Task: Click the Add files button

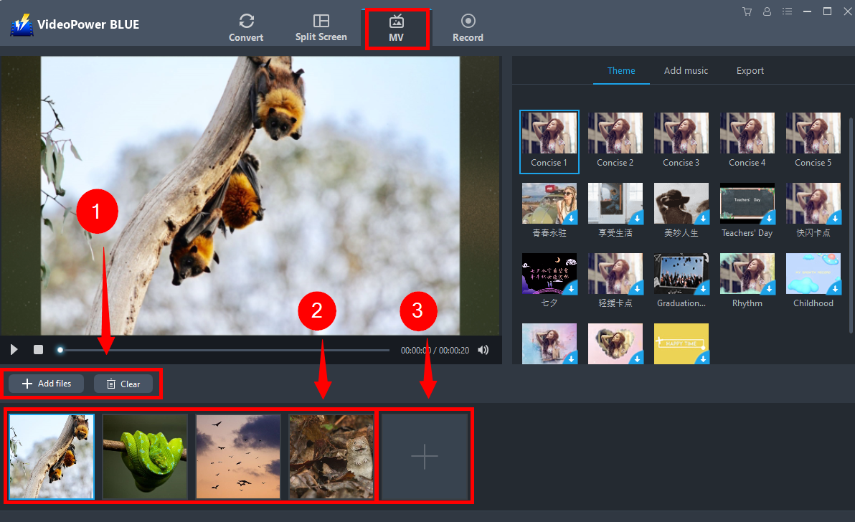Action: [47, 384]
